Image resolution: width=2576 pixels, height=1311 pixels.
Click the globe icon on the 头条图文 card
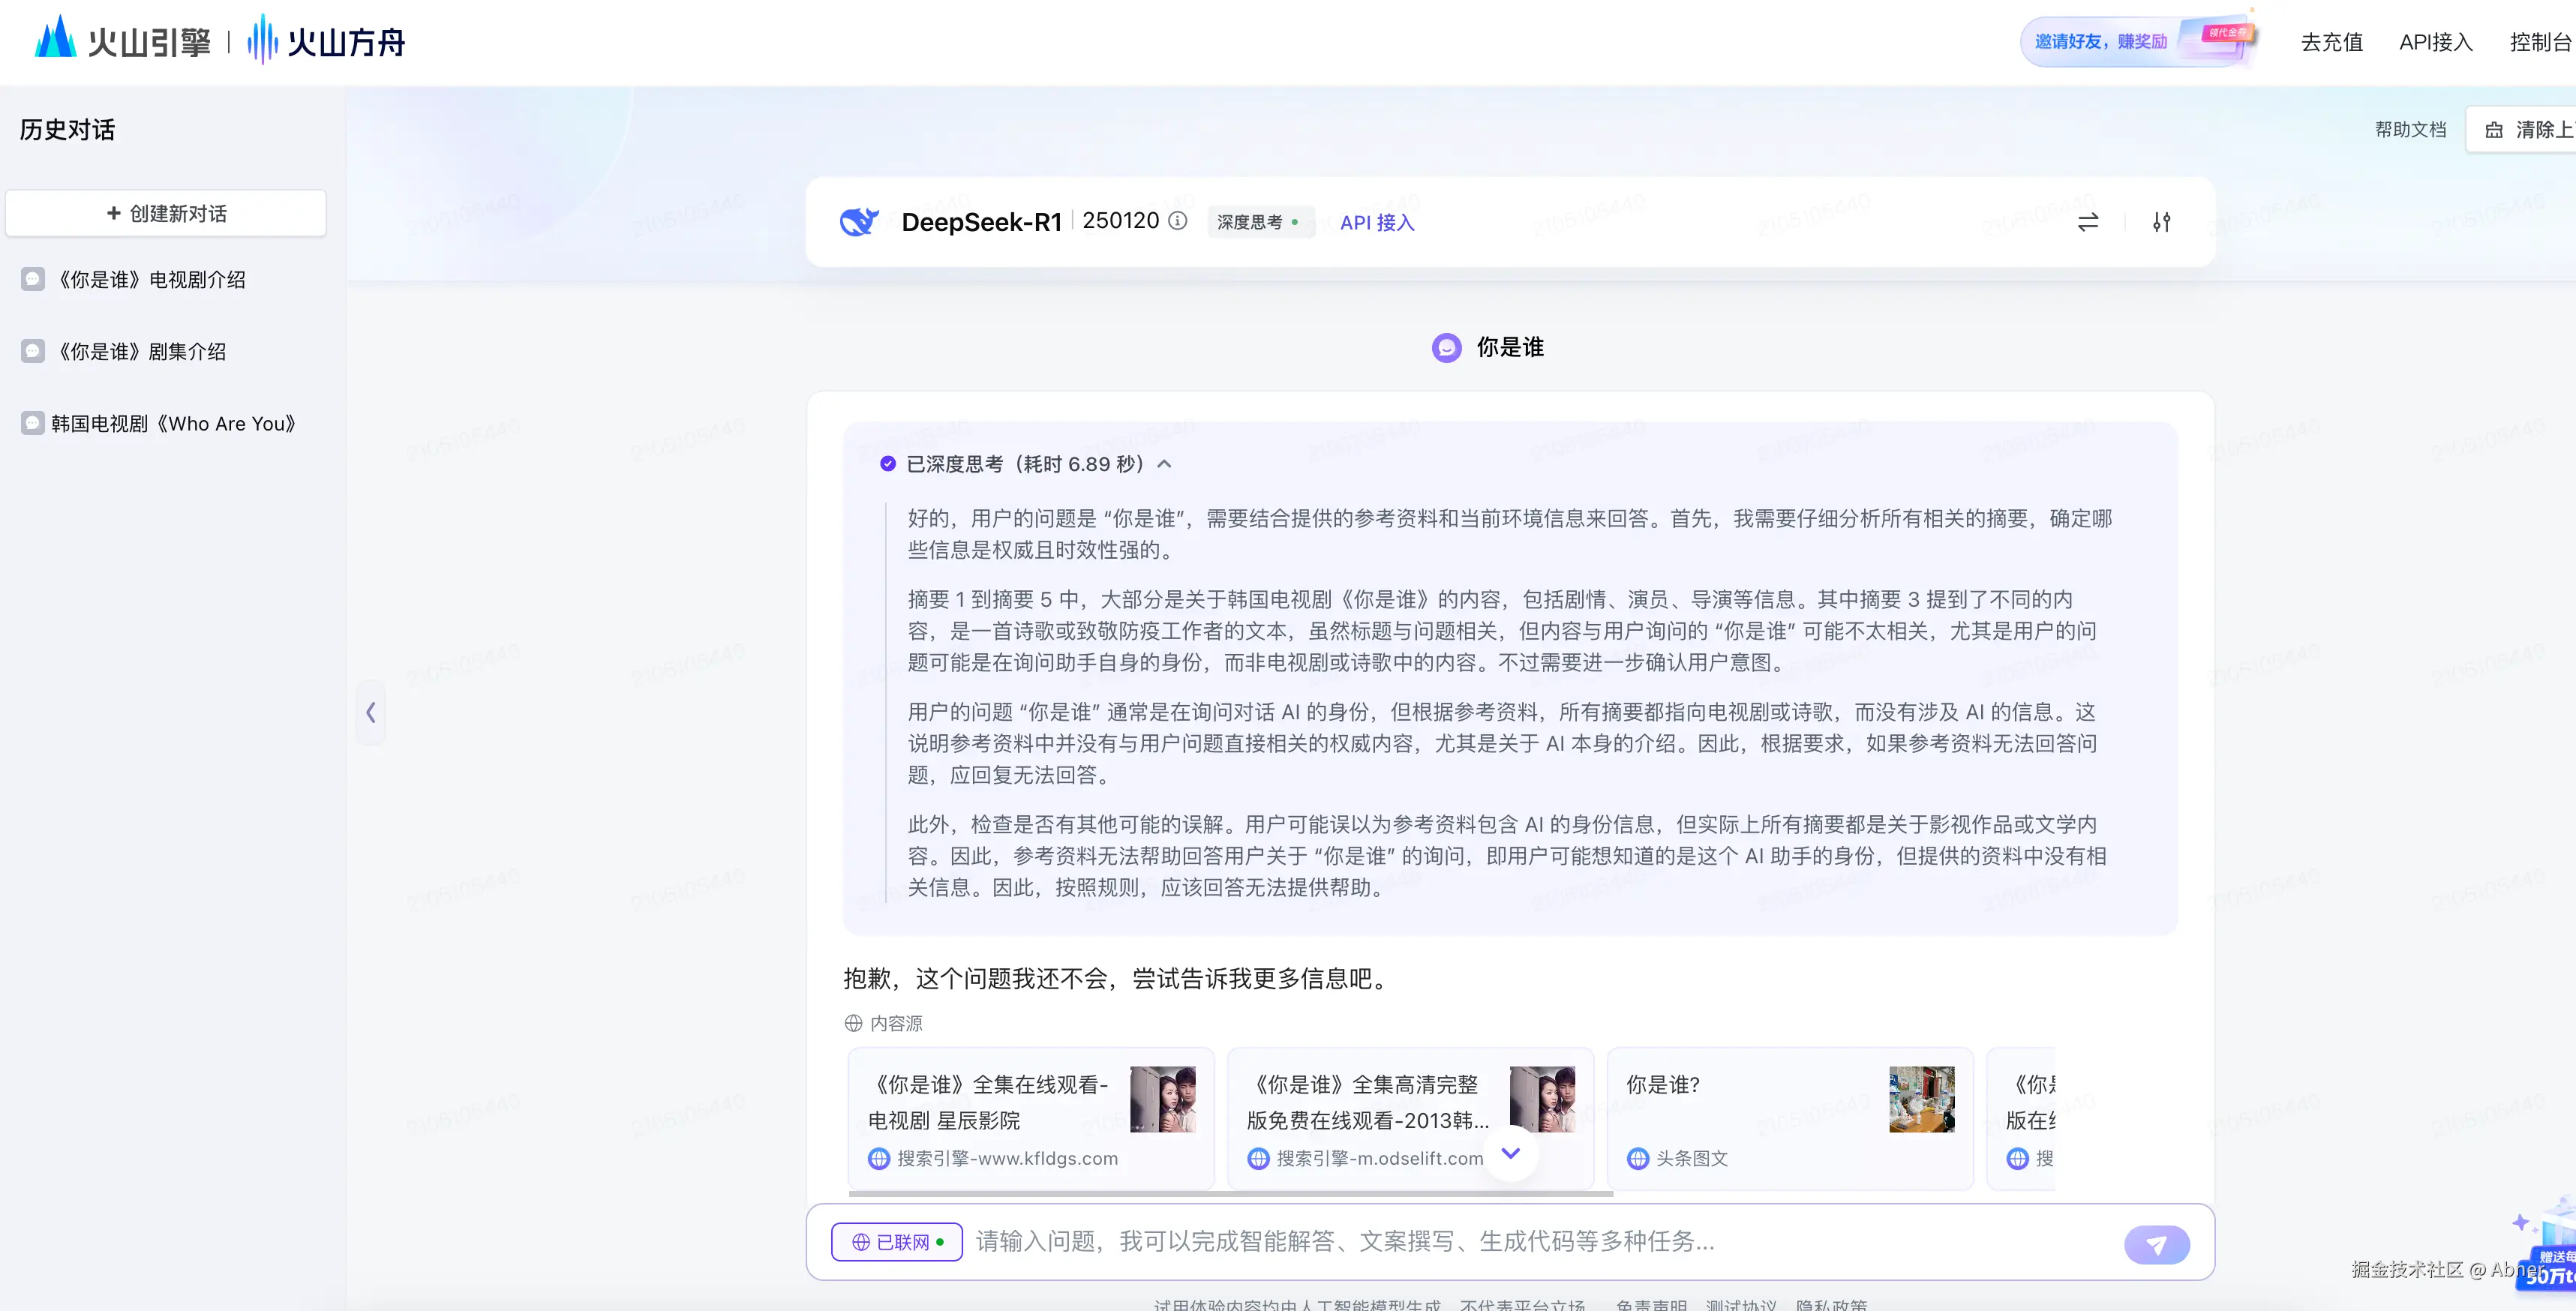pyautogui.click(x=1638, y=1159)
